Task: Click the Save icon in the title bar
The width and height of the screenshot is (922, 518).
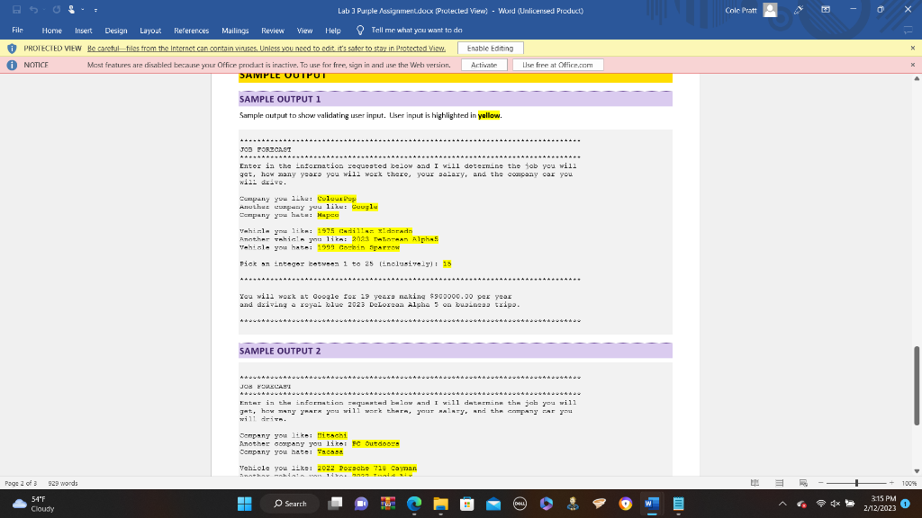Action: [x=16, y=10]
